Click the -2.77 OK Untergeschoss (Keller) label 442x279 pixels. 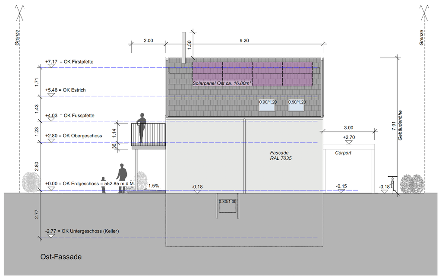pyautogui.click(x=82, y=231)
